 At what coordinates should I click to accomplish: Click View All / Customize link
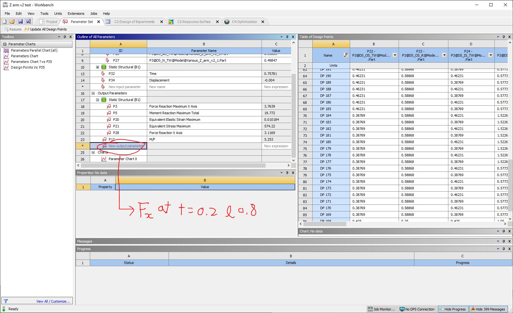click(53, 301)
